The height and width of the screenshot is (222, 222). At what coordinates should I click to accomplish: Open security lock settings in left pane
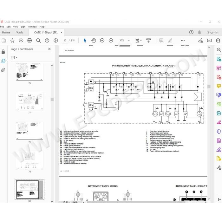(x=3, y=52)
